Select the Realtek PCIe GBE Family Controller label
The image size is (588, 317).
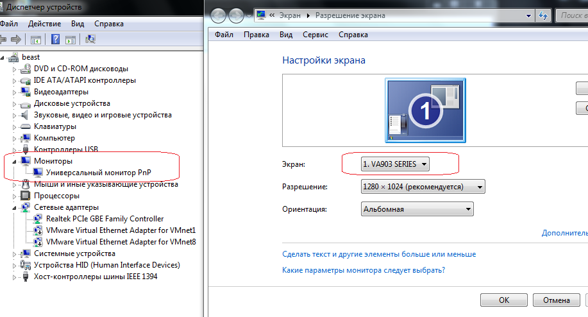point(105,219)
